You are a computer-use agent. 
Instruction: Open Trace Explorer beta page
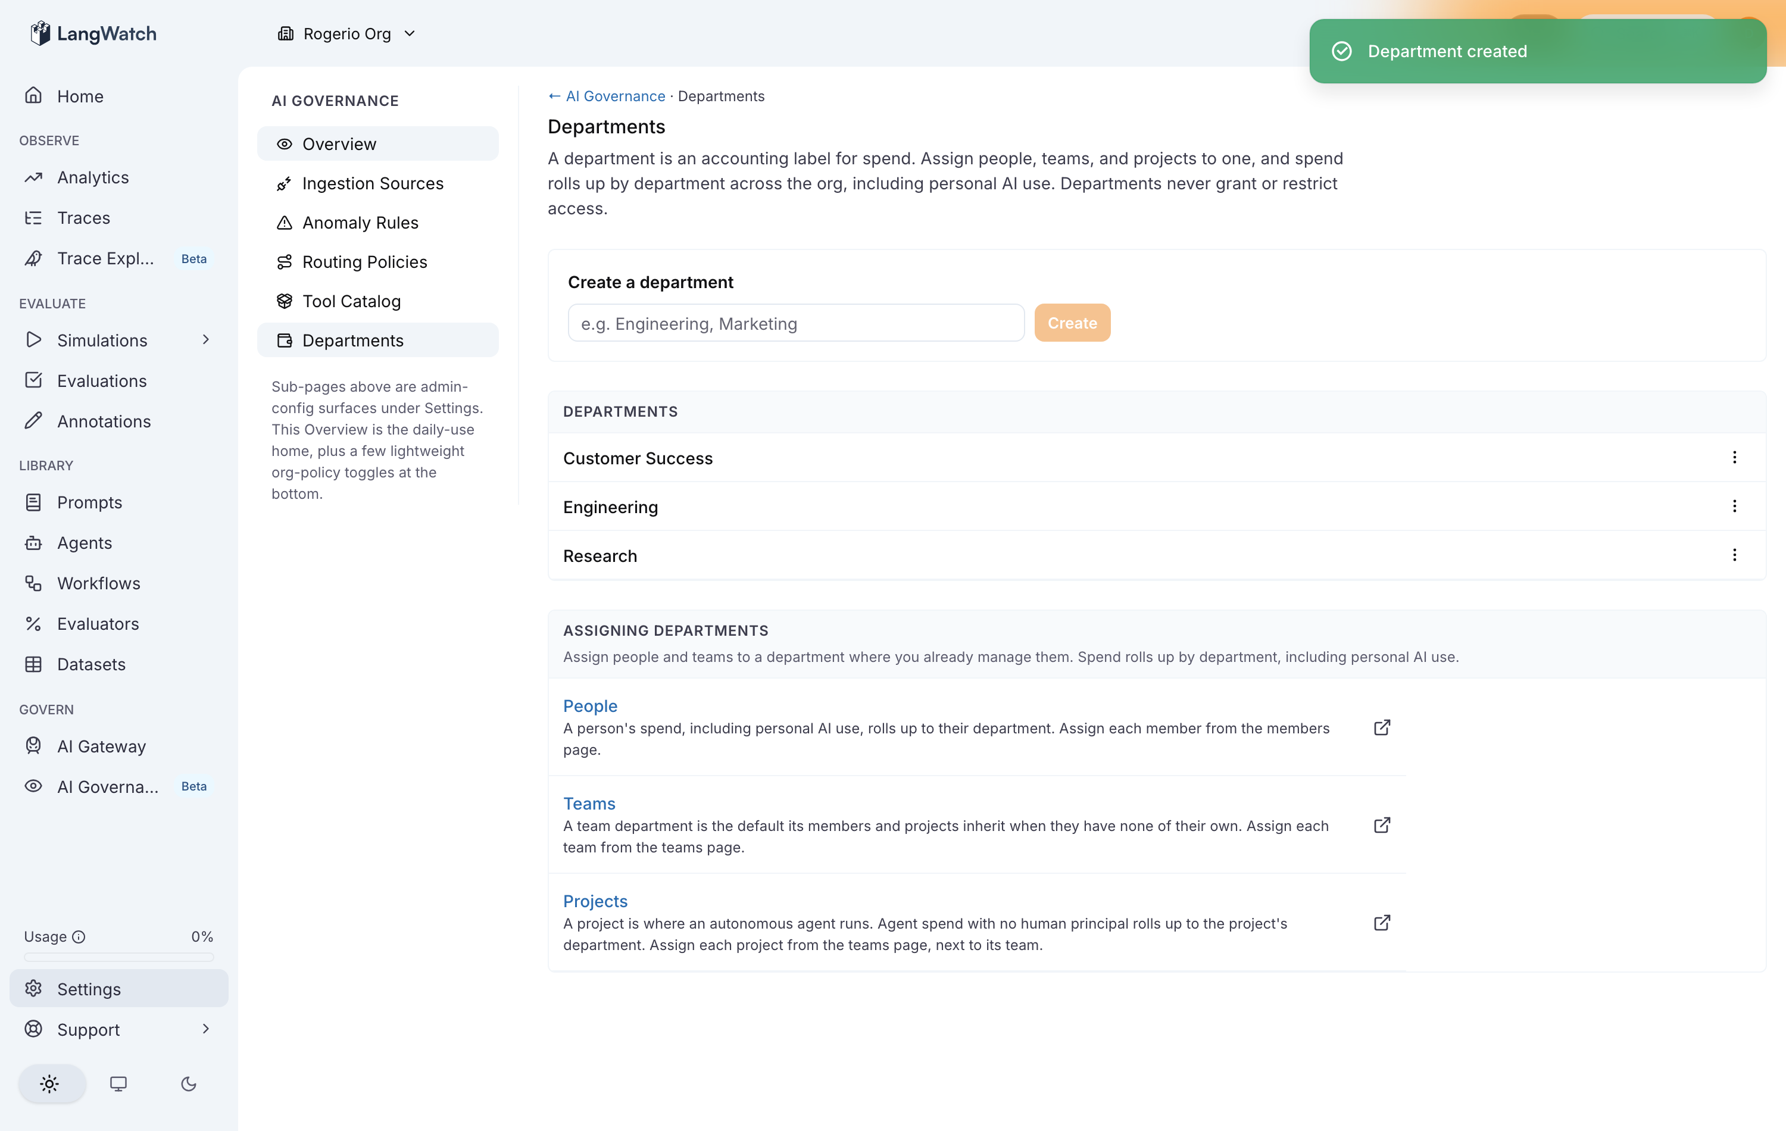point(118,258)
